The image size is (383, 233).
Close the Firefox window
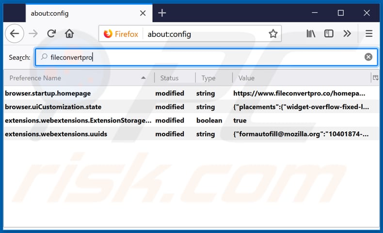pos(367,13)
